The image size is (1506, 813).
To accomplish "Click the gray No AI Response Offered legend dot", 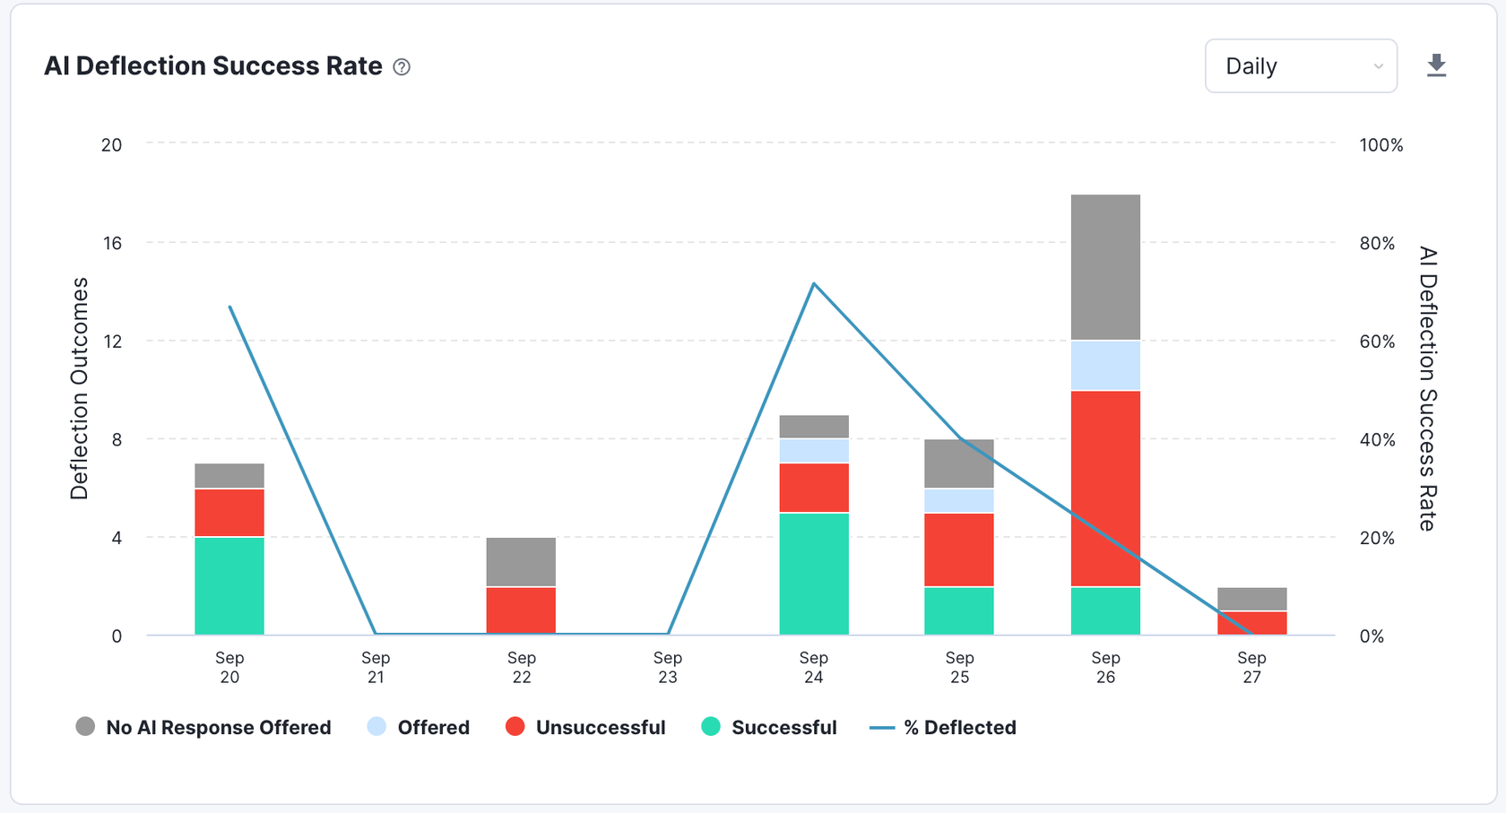I will (x=85, y=727).
